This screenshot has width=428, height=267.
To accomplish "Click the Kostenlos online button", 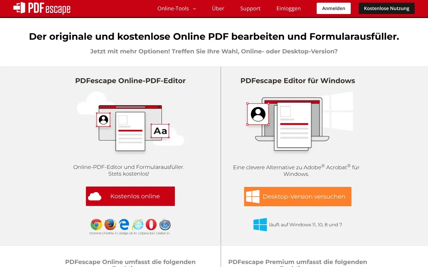I will (x=130, y=196).
